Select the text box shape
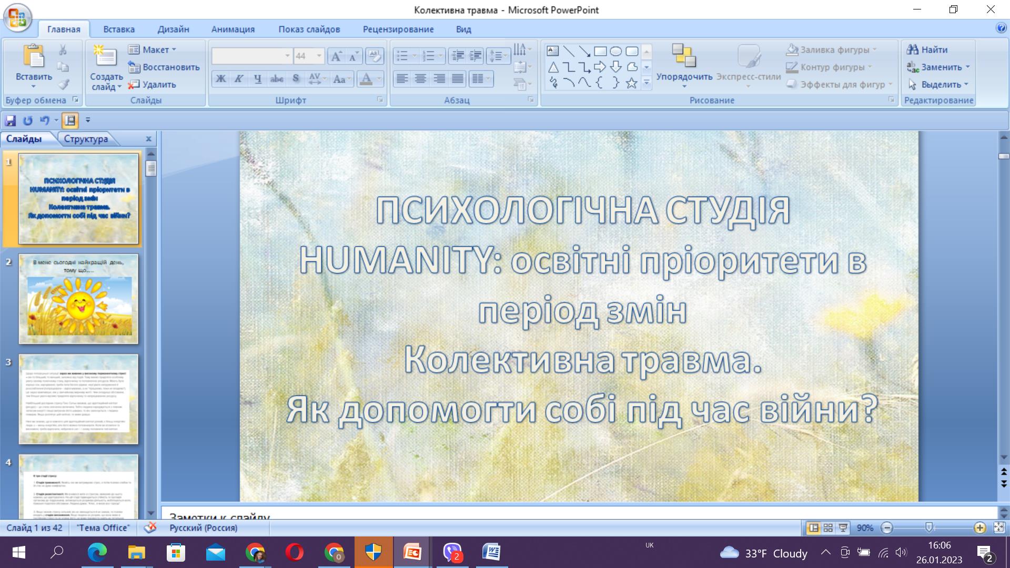The height and width of the screenshot is (568, 1010). coord(552,51)
